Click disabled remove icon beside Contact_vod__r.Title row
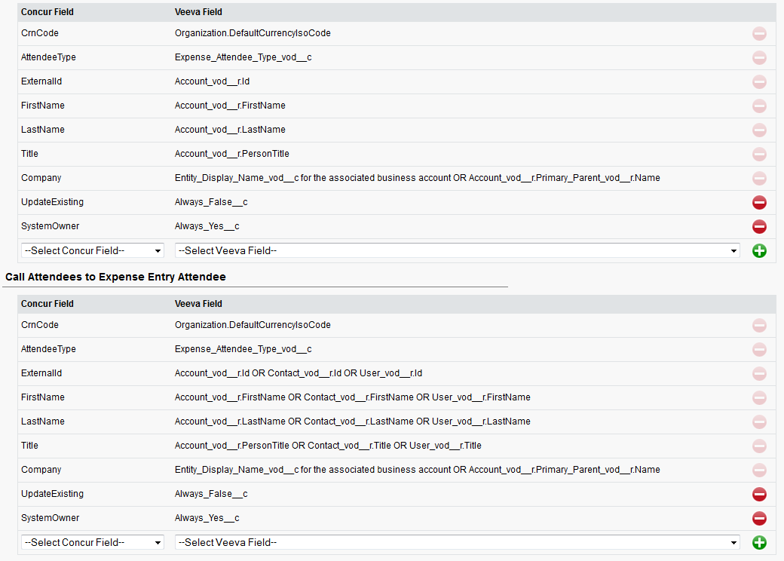This screenshot has height=561, width=784. tap(759, 446)
